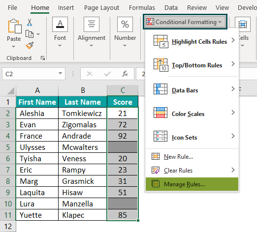This screenshot has width=257, height=232.
Task: Click the Insert Function fx icon
Action: pyautogui.click(x=125, y=74)
